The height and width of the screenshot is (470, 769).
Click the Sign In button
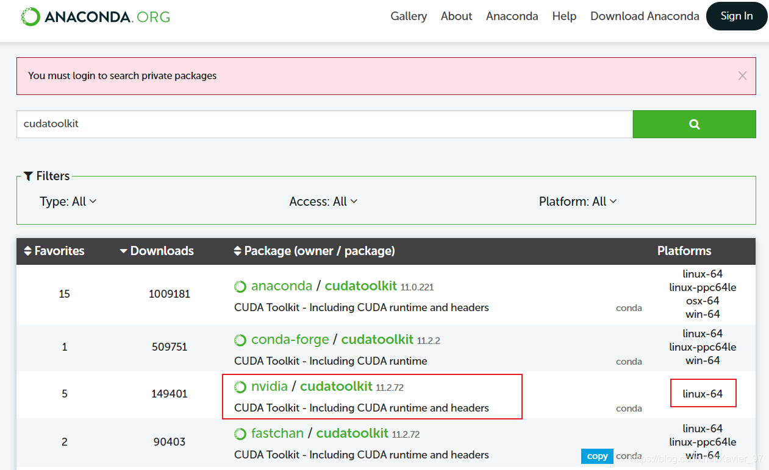point(737,16)
